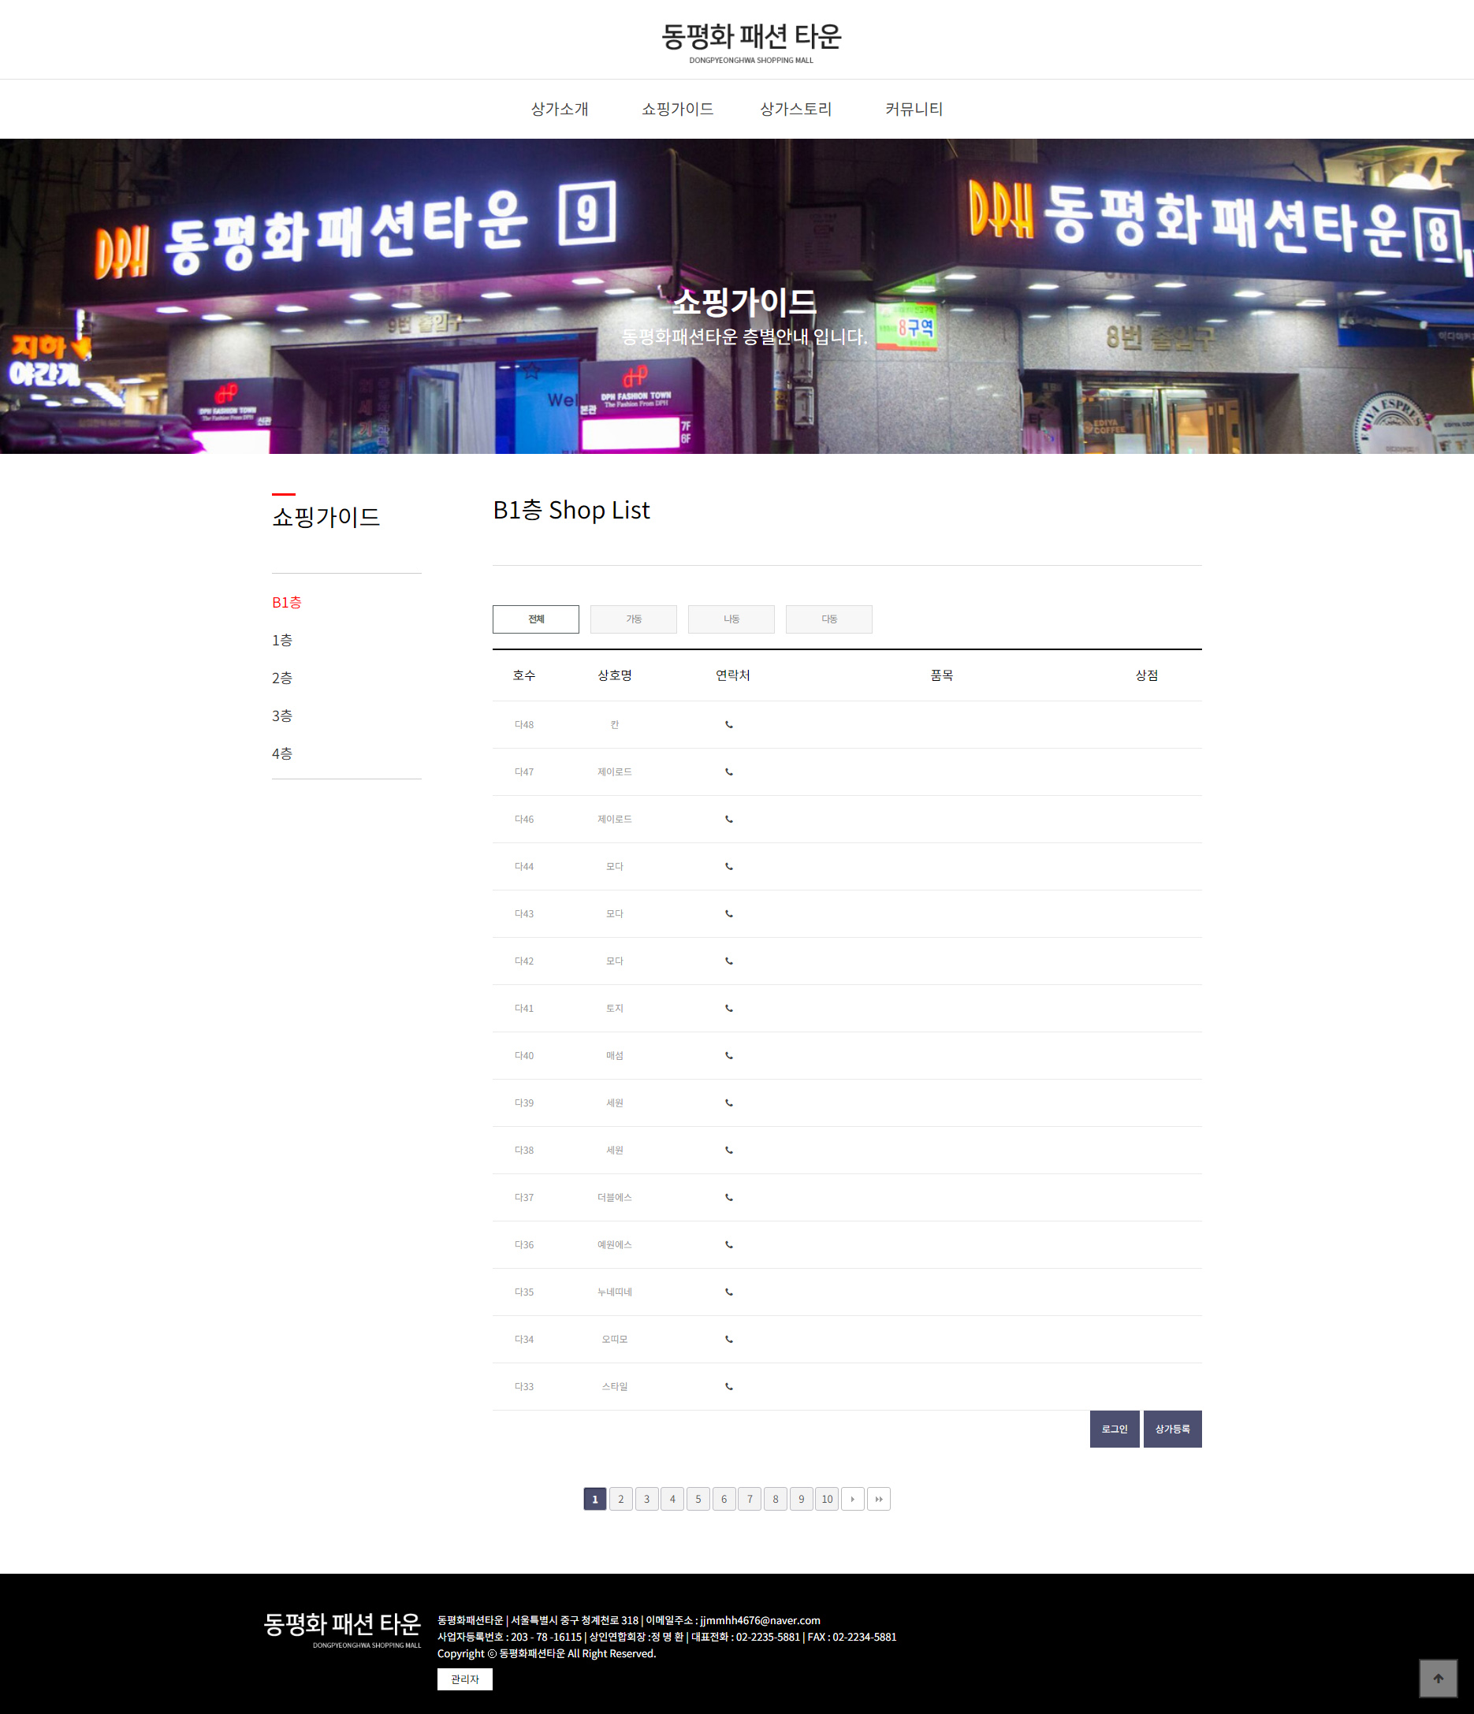The width and height of the screenshot is (1474, 1714).
Task: Select the 가동 filter tab
Action: pos(633,619)
